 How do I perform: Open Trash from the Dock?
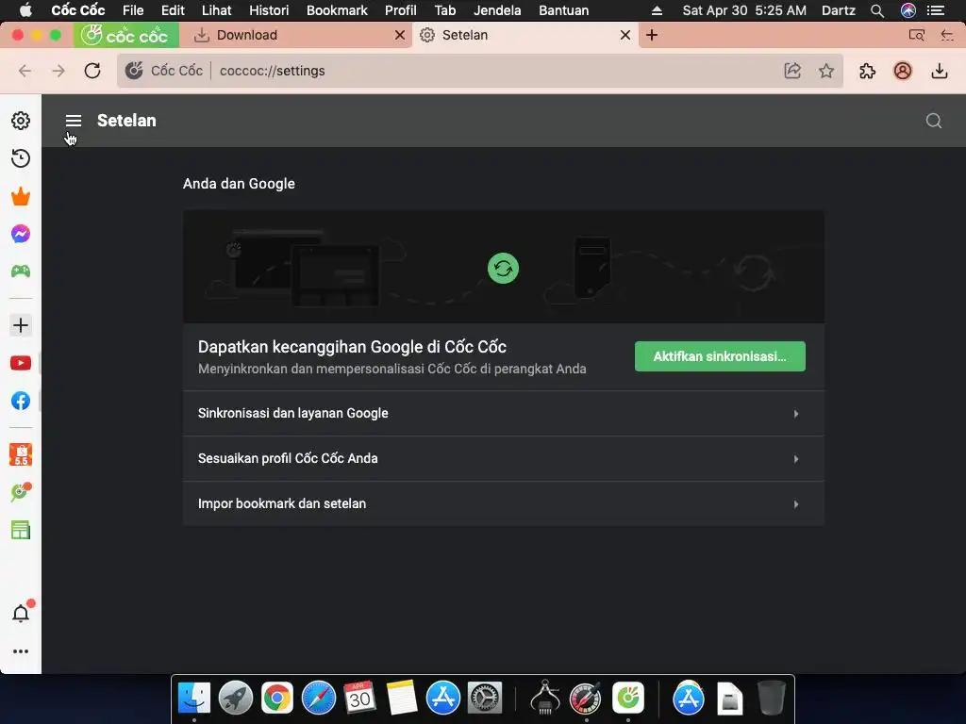(x=772, y=698)
